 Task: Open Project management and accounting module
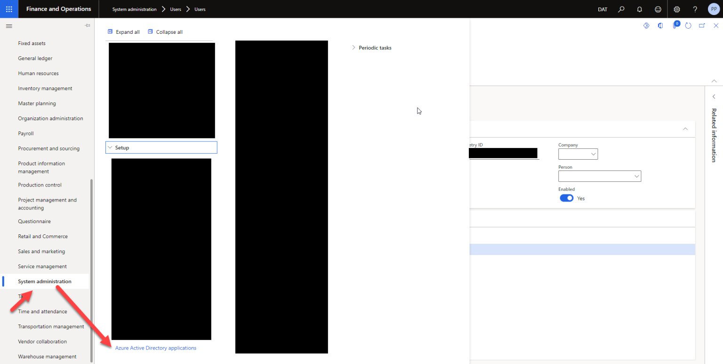(x=47, y=204)
